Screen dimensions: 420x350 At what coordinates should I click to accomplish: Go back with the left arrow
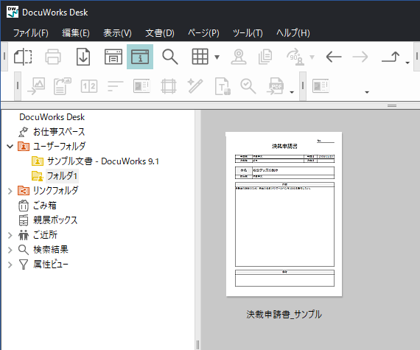coord(334,57)
